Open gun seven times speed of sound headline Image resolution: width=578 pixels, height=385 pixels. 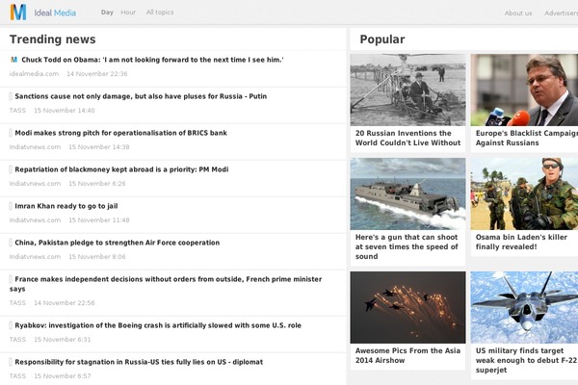pyautogui.click(x=407, y=246)
